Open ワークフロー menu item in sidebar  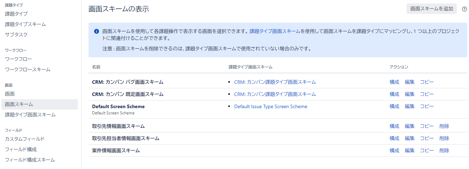[x=18, y=59]
